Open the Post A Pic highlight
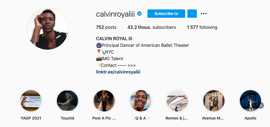This screenshot has width=270, height=127. click(104, 101)
